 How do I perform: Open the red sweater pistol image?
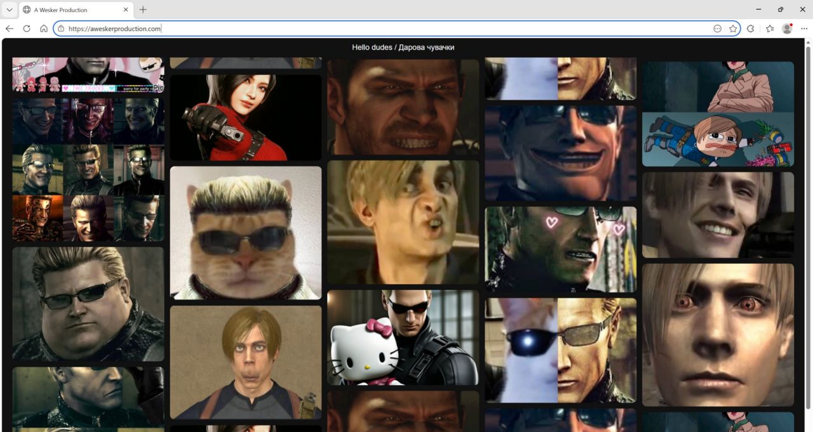(x=246, y=117)
